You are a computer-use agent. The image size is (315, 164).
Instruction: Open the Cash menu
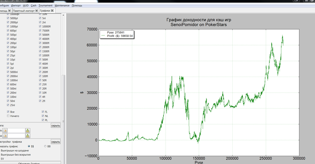coord(34,5)
